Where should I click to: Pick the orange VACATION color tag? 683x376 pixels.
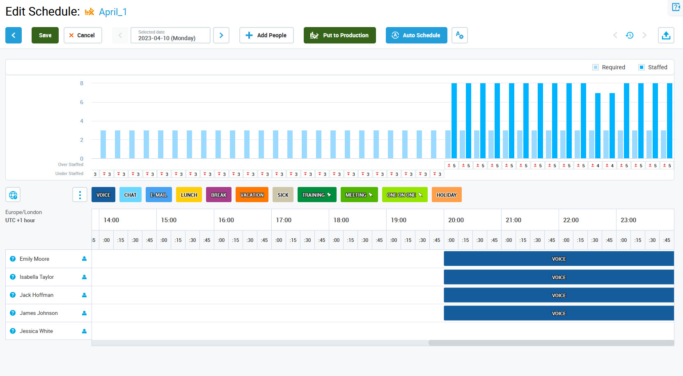click(x=252, y=195)
